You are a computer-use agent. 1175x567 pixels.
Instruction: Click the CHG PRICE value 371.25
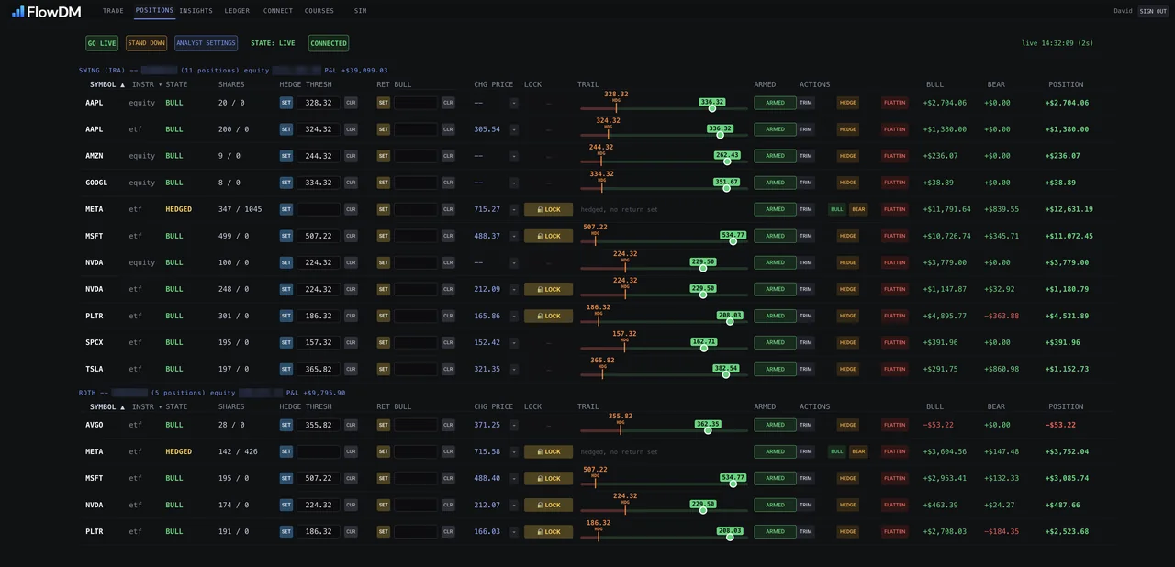(x=487, y=425)
